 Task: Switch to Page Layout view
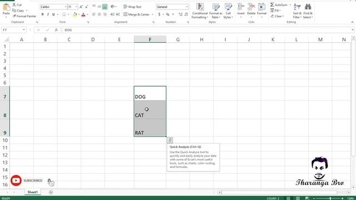(x=298, y=198)
